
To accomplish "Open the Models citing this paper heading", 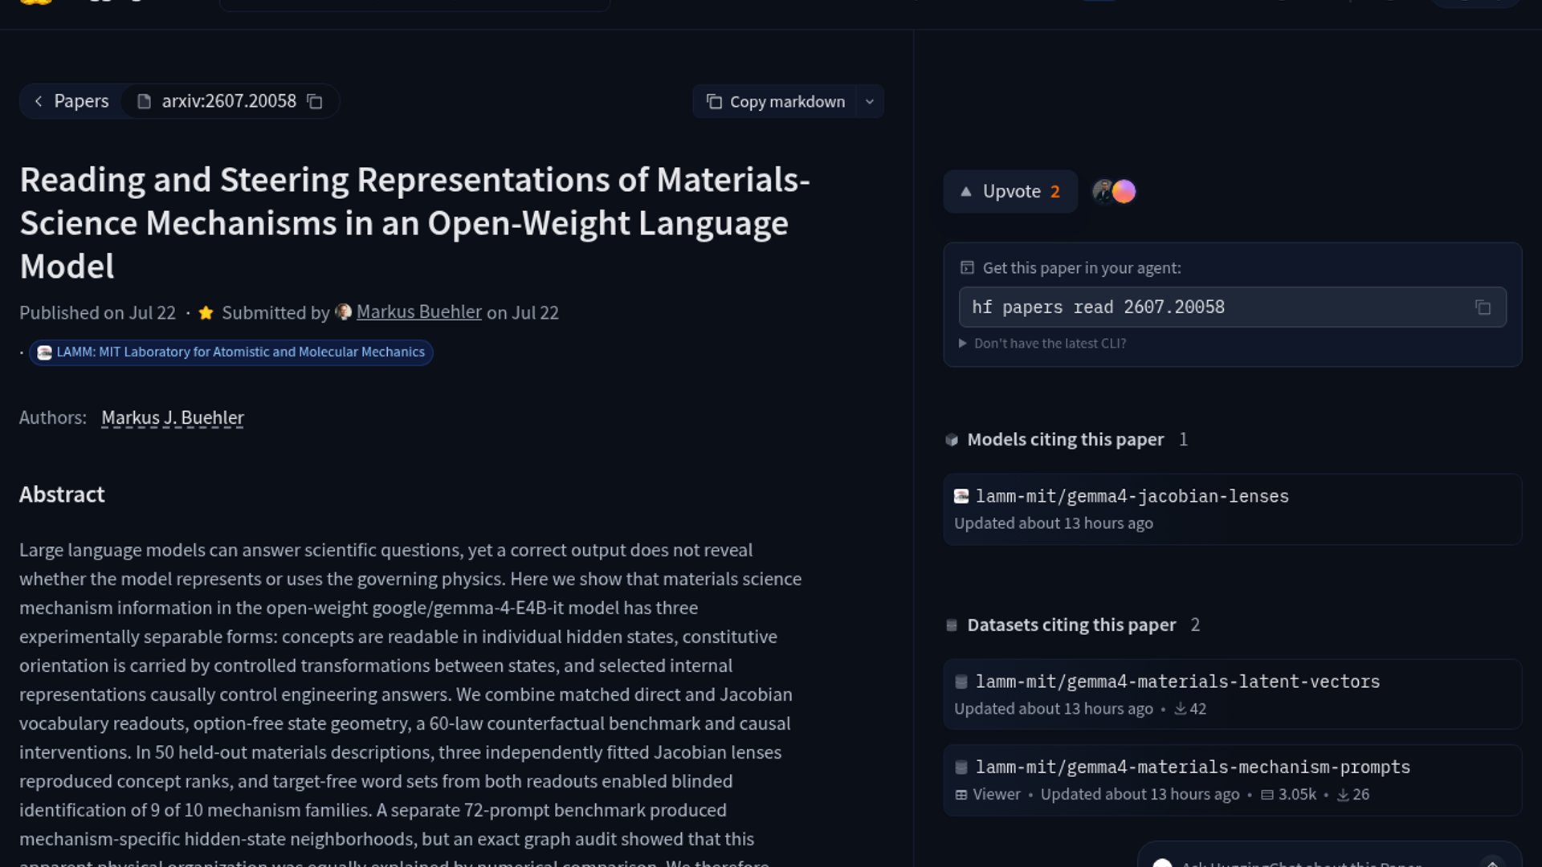I will (1065, 439).
